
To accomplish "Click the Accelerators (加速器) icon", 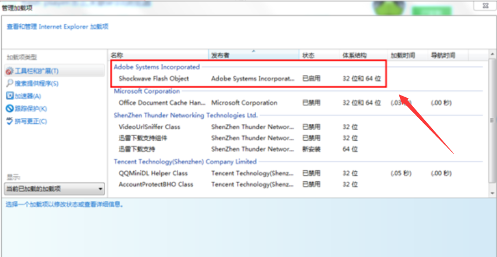I will coord(9,96).
